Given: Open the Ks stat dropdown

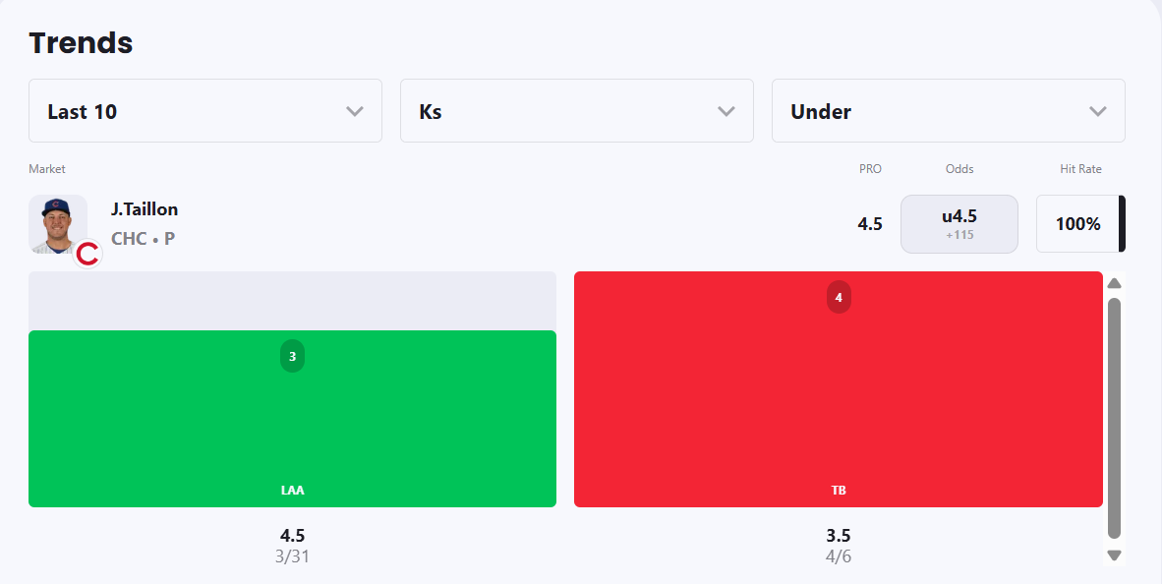Looking at the screenshot, I should [576, 111].
